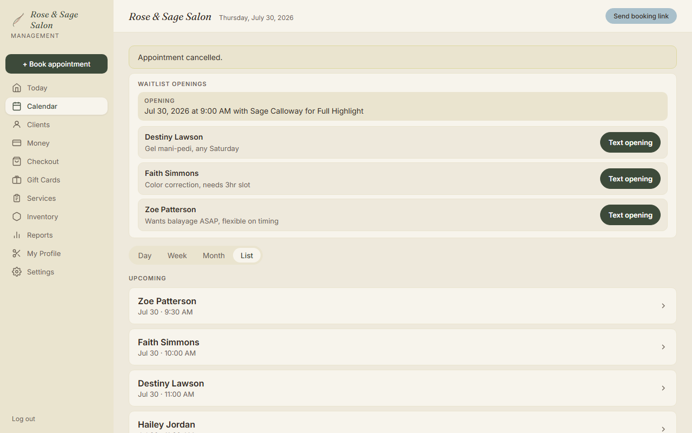Click the Reports bar chart icon
The width and height of the screenshot is (692, 433).
tap(17, 235)
